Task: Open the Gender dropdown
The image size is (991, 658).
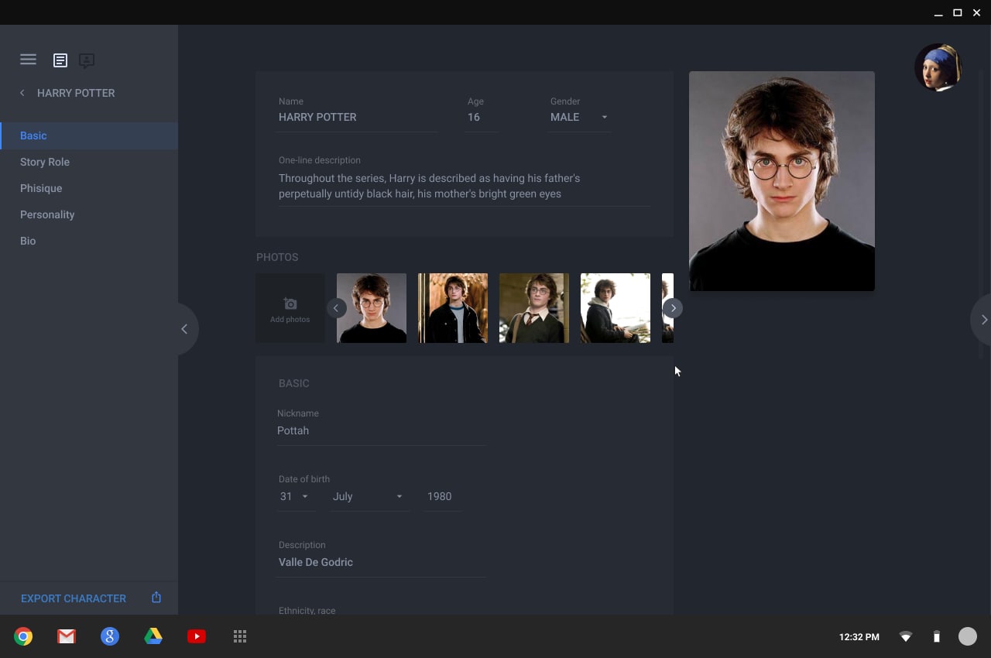Action: pos(579,117)
